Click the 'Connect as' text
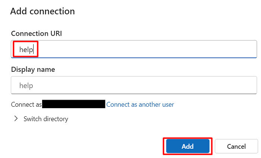Screen dimensions: 261x158 pyautogui.click(x=26, y=104)
